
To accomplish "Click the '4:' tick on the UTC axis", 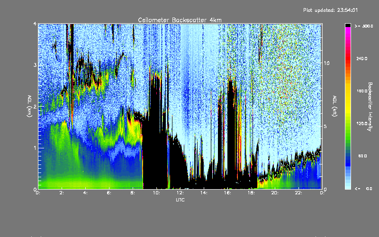I will [x=85, y=193].
